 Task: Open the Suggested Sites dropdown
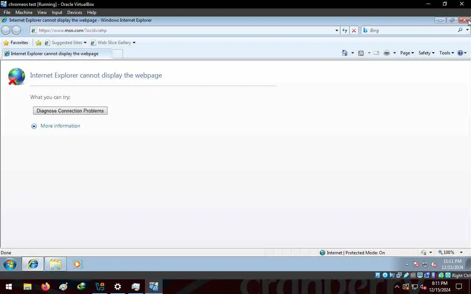coord(65,43)
